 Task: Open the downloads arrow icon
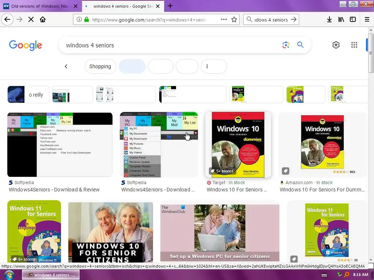(329, 20)
